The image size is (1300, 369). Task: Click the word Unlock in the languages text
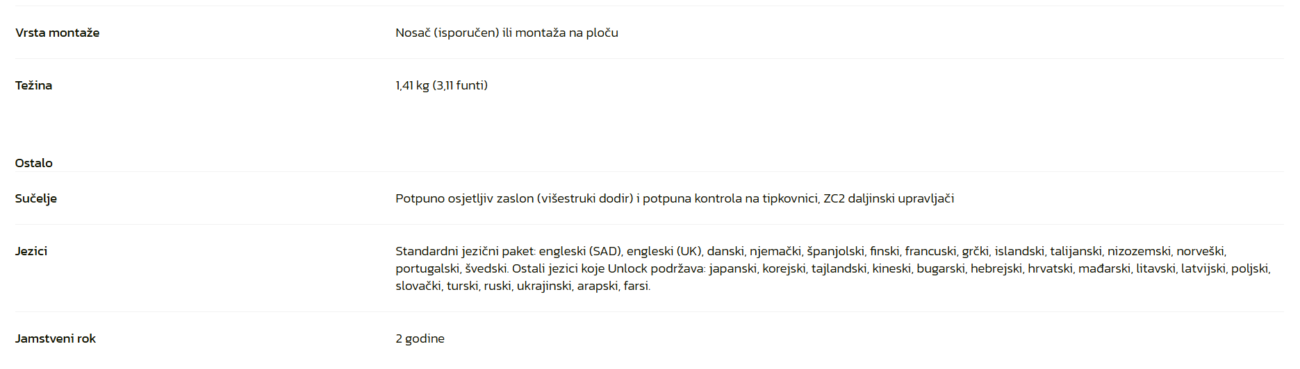627,268
